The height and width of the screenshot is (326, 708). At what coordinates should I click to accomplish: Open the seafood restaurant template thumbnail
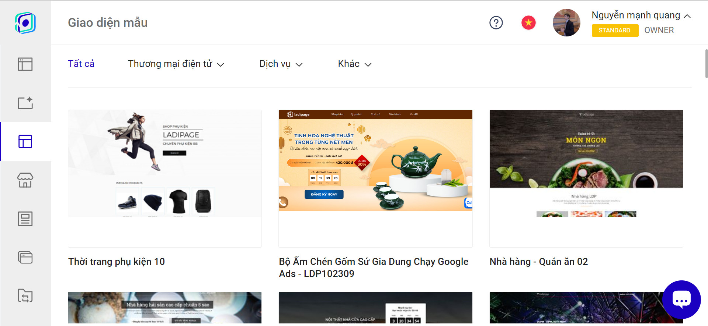click(x=165, y=308)
